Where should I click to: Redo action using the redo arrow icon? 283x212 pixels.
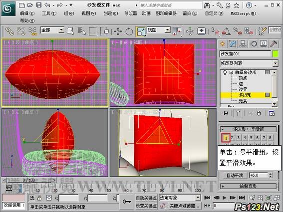coord(60,5)
